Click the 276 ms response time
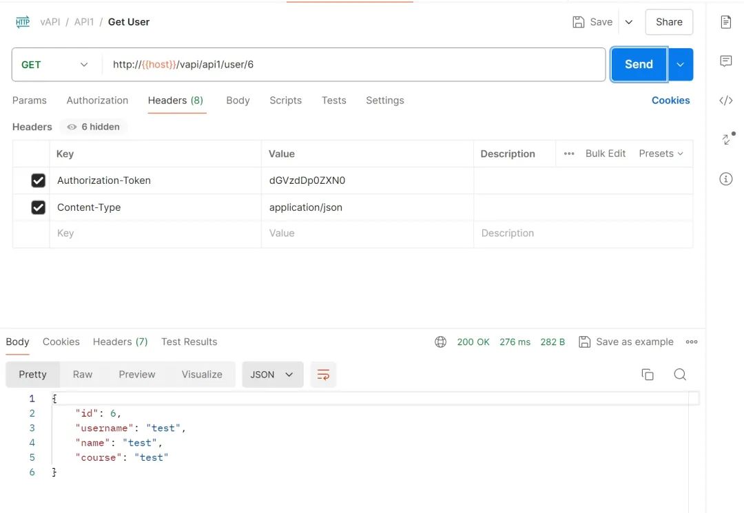The height and width of the screenshot is (513, 744). 515,342
